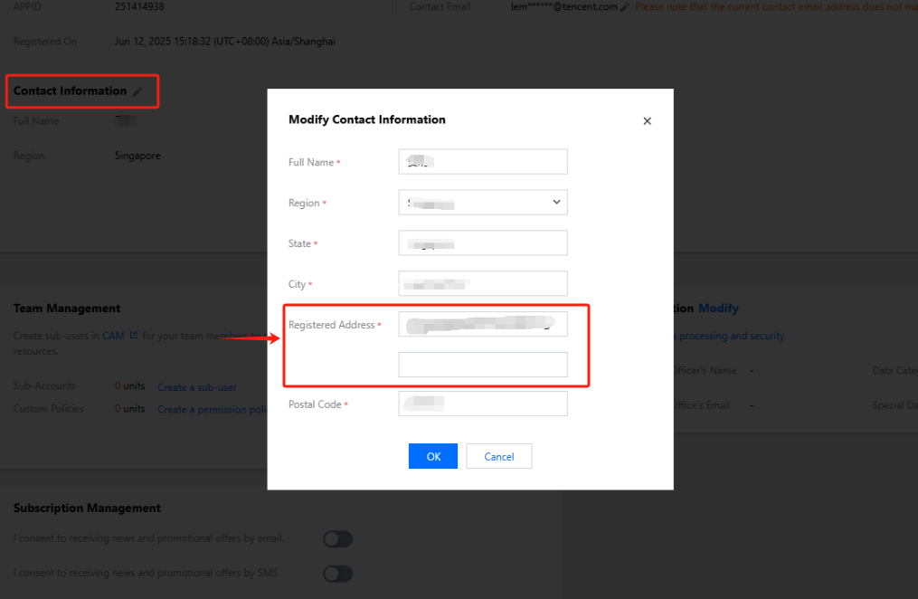Open the CAM link under Team Management
Screen dimensions: 918x599
point(113,336)
